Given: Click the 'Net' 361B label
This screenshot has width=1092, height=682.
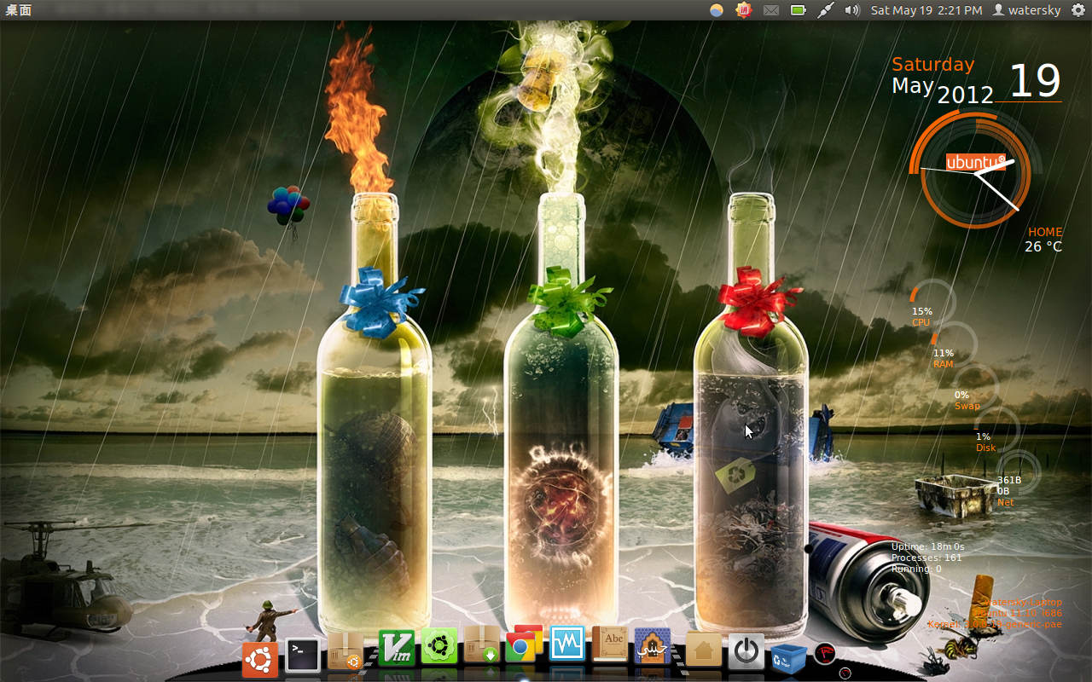Looking at the screenshot, I should (x=1005, y=502).
